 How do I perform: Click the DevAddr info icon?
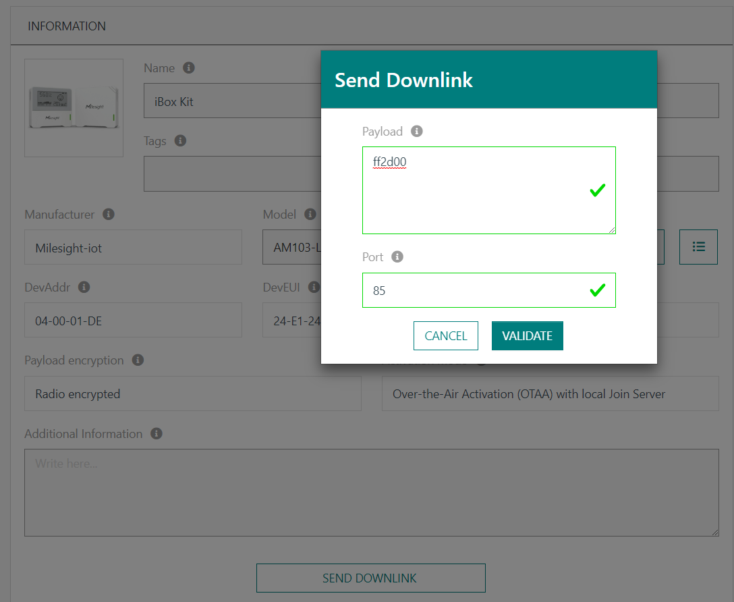pyautogui.click(x=84, y=287)
